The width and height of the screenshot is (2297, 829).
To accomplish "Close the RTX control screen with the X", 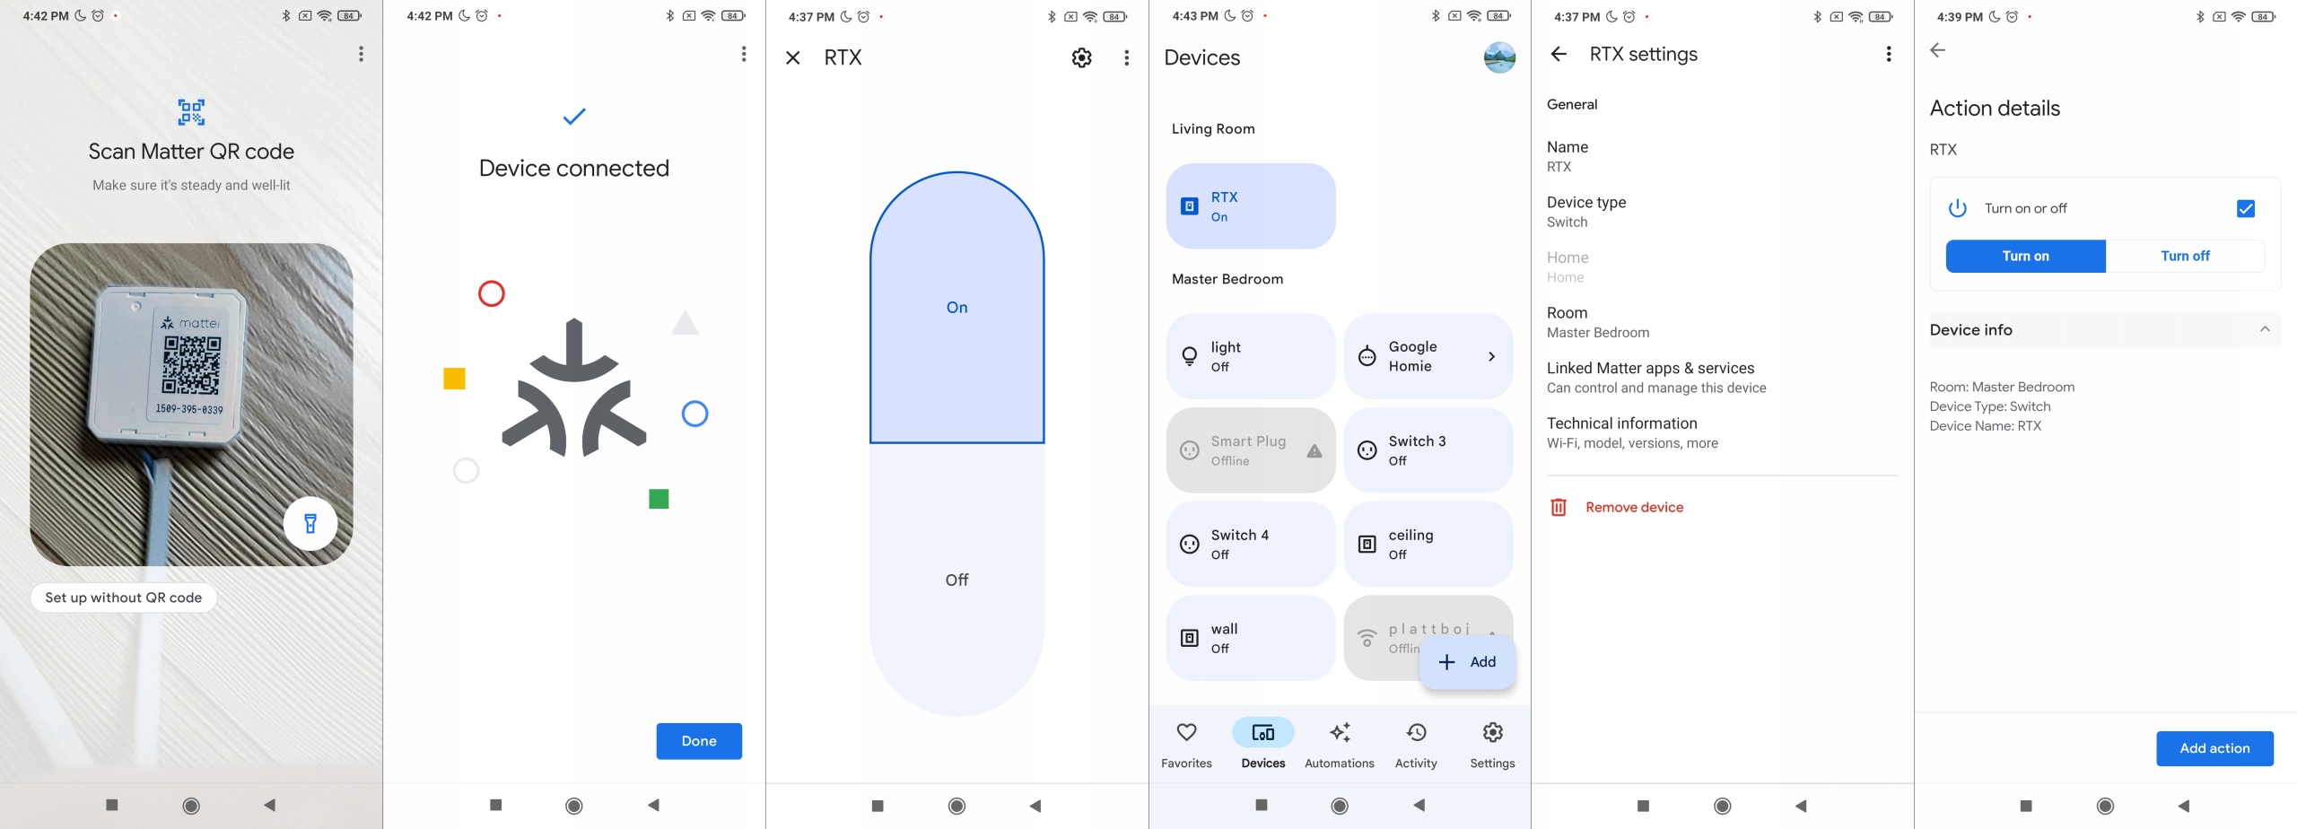I will click(792, 57).
